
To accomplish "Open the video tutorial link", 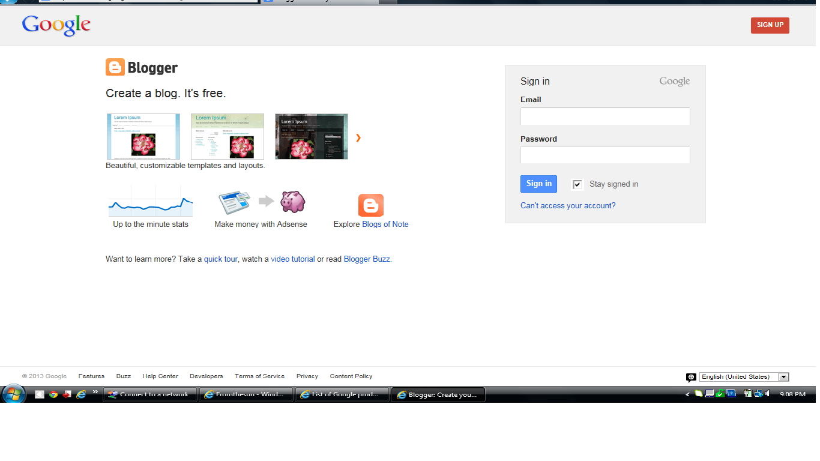I will [293, 259].
